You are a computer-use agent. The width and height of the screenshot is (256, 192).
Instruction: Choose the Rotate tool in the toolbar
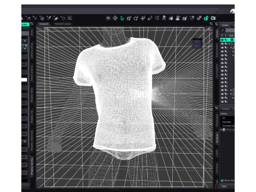pyautogui.click(x=136, y=18)
